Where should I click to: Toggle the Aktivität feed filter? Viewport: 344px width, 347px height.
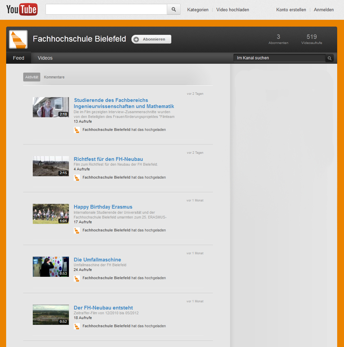point(32,77)
